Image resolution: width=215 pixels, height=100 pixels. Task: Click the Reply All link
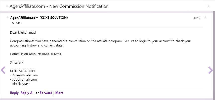click(28, 93)
